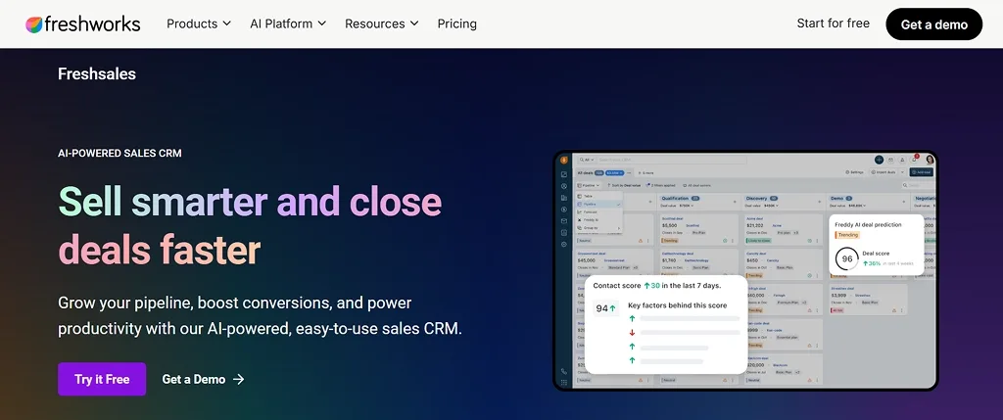Open the apps grid icon at sidebar bottom
1003x420 pixels.
click(563, 383)
